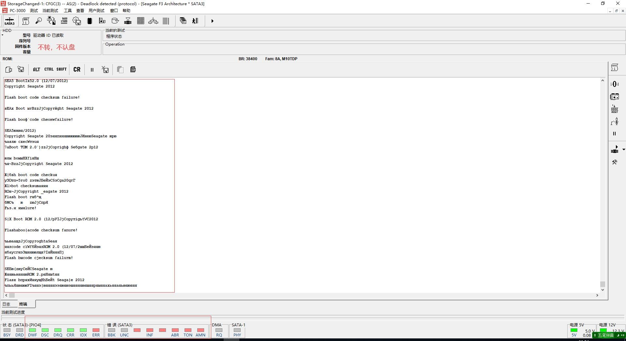The width and height of the screenshot is (626, 341).
Task: Open the 当前测试 menu
Action: point(50,10)
